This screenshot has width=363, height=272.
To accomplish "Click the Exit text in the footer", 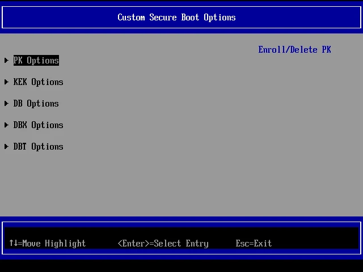I will coord(263,244).
